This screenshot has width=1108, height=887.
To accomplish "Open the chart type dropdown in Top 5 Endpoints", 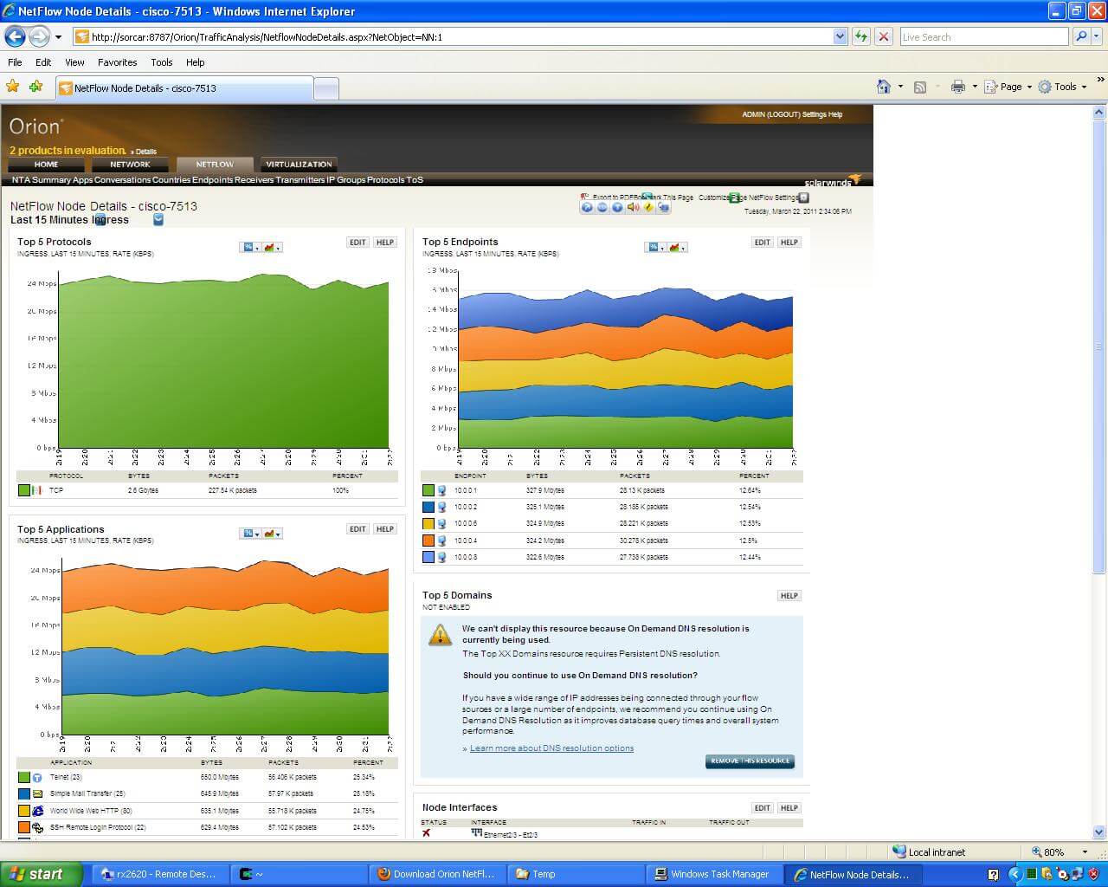I will coord(676,247).
